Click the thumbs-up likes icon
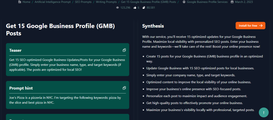273x120 pixels. (135, 8)
